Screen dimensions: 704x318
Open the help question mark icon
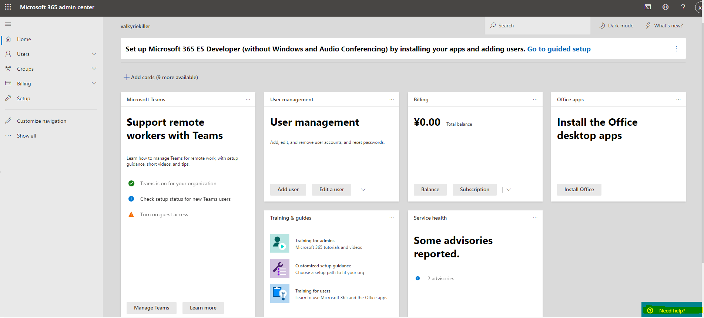[x=683, y=7]
